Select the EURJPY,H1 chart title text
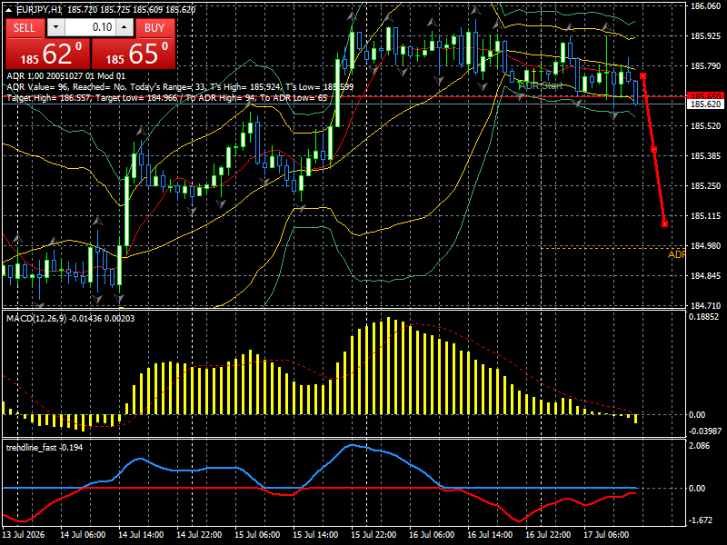Viewport: 727px width, 545px height. pos(39,9)
